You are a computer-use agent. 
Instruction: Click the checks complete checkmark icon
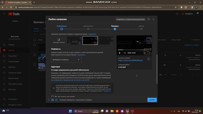pyautogui.click(x=56, y=100)
